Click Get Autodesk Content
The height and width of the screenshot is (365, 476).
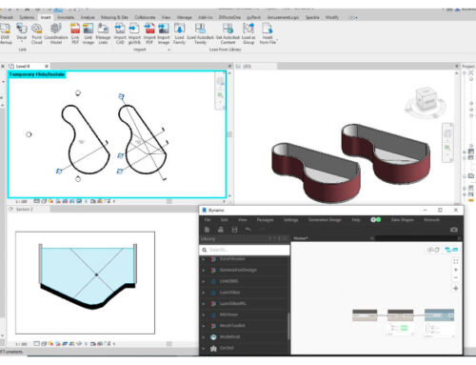click(228, 33)
